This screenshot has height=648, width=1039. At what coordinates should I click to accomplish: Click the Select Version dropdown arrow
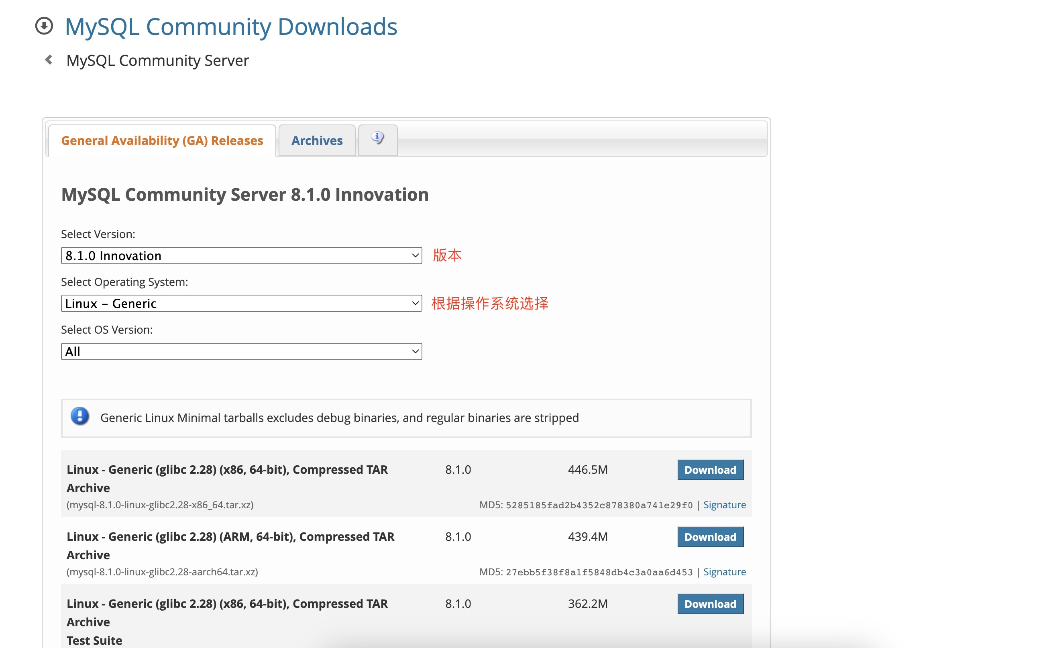(x=415, y=256)
